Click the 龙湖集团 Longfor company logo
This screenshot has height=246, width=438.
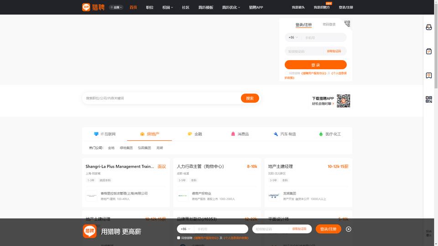pos(274,196)
